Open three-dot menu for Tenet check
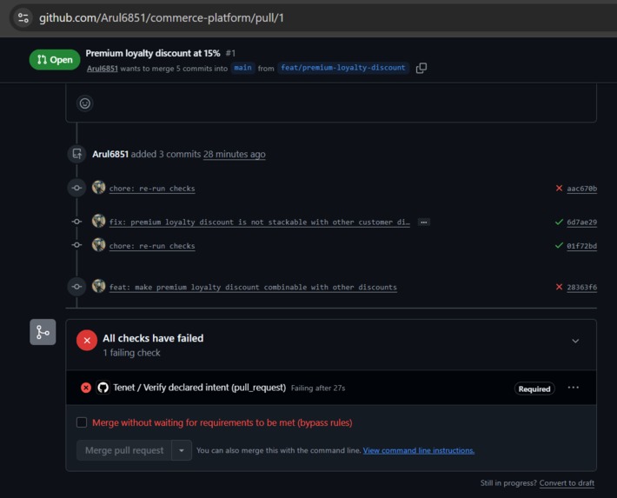 pos(574,388)
